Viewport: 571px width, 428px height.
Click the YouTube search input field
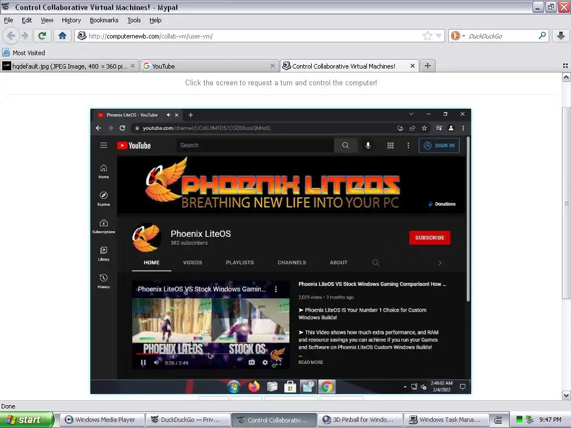[255, 145]
